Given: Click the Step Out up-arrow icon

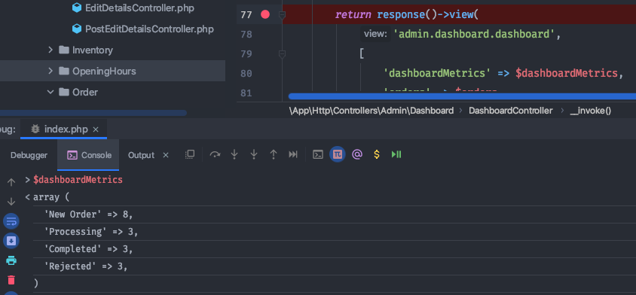Looking at the screenshot, I should tap(274, 154).
